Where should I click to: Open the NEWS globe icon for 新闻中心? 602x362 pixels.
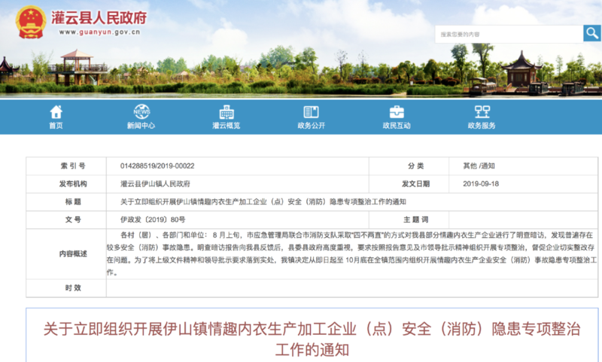click(x=141, y=112)
